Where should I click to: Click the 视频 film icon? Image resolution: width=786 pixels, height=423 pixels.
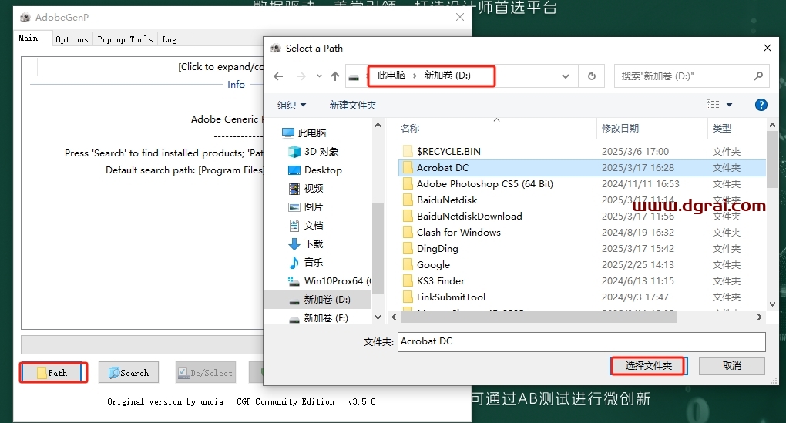pyautogui.click(x=294, y=189)
